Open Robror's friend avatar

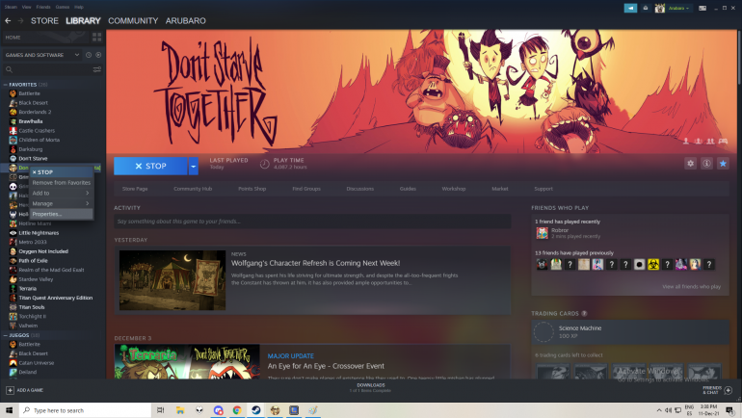542,233
